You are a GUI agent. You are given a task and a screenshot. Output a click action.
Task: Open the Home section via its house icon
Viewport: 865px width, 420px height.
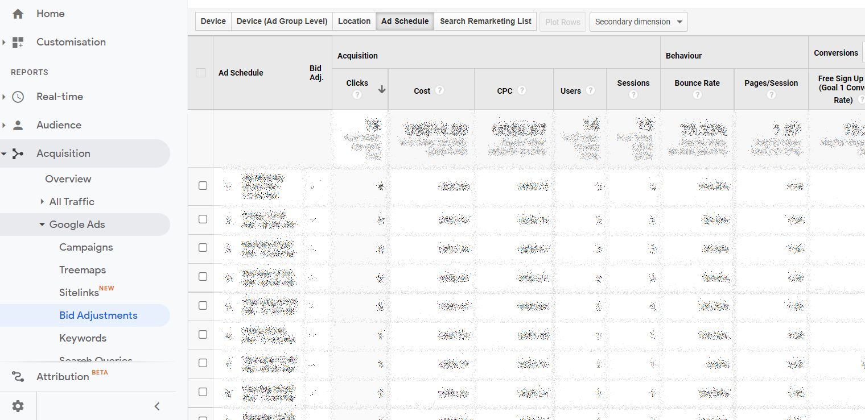18,13
